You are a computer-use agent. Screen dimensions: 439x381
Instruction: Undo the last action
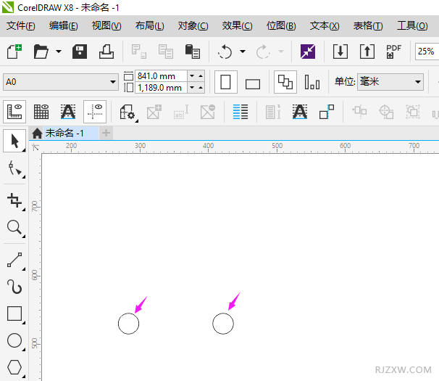pos(225,52)
